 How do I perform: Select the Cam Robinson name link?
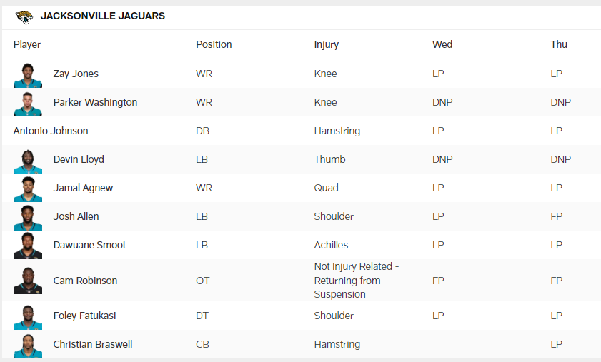pos(85,281)
